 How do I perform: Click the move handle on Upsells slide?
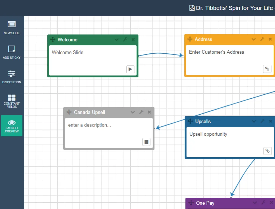(190, 121)
